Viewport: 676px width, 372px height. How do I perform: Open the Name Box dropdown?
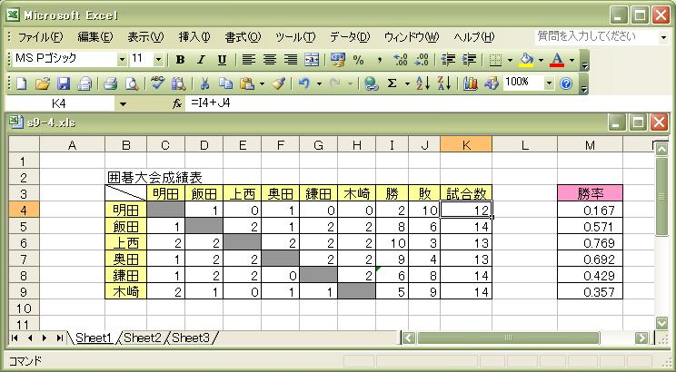[x=123, y=103]
